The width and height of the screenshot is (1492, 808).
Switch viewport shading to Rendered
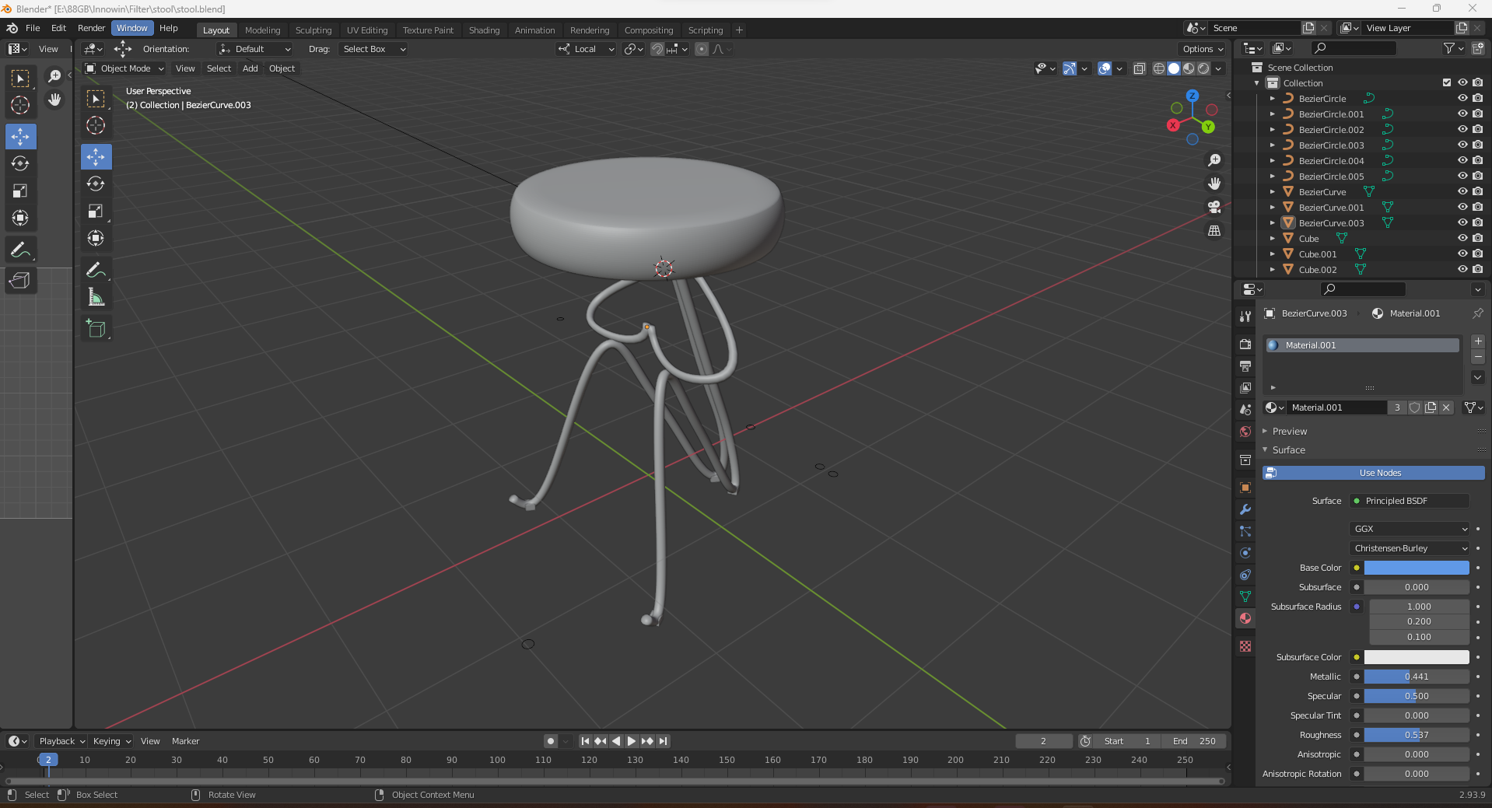tap(1203, 68)
